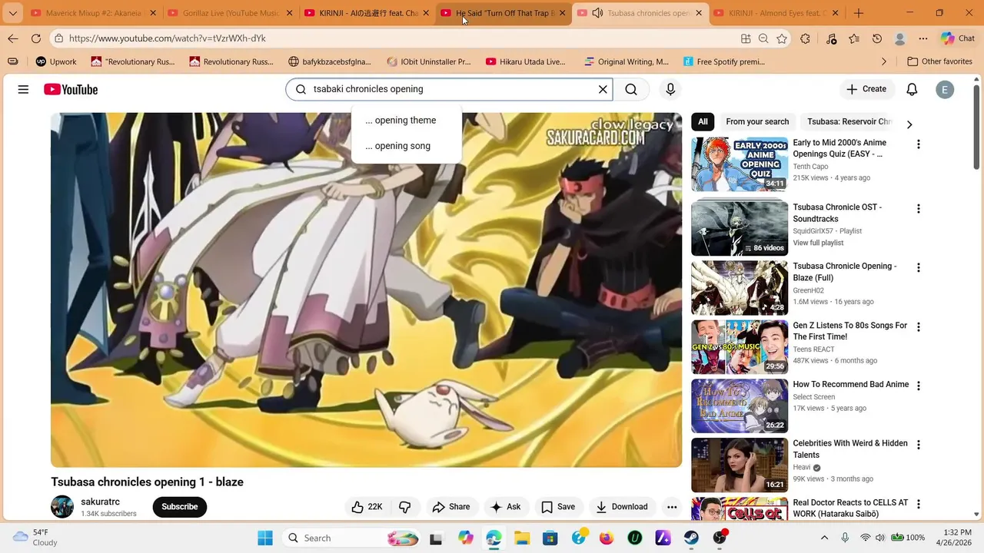This screenshot has height=553, width=984.
Task: Open more actions menu beside Download
Action: tap(672, 507)
